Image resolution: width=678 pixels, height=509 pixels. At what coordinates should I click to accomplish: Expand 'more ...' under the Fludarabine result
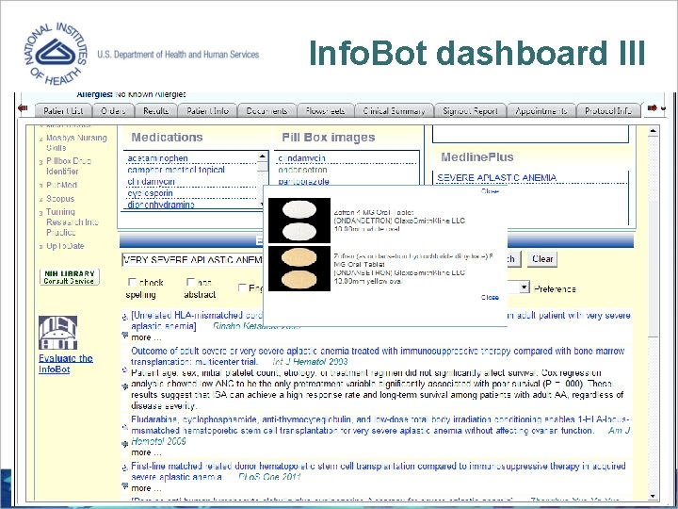(x=146, y=452)
